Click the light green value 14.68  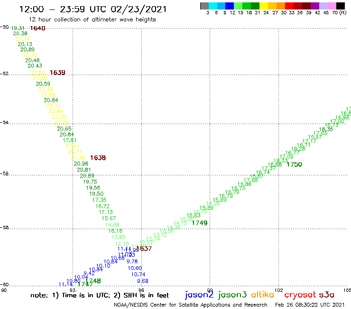(112, 225)
